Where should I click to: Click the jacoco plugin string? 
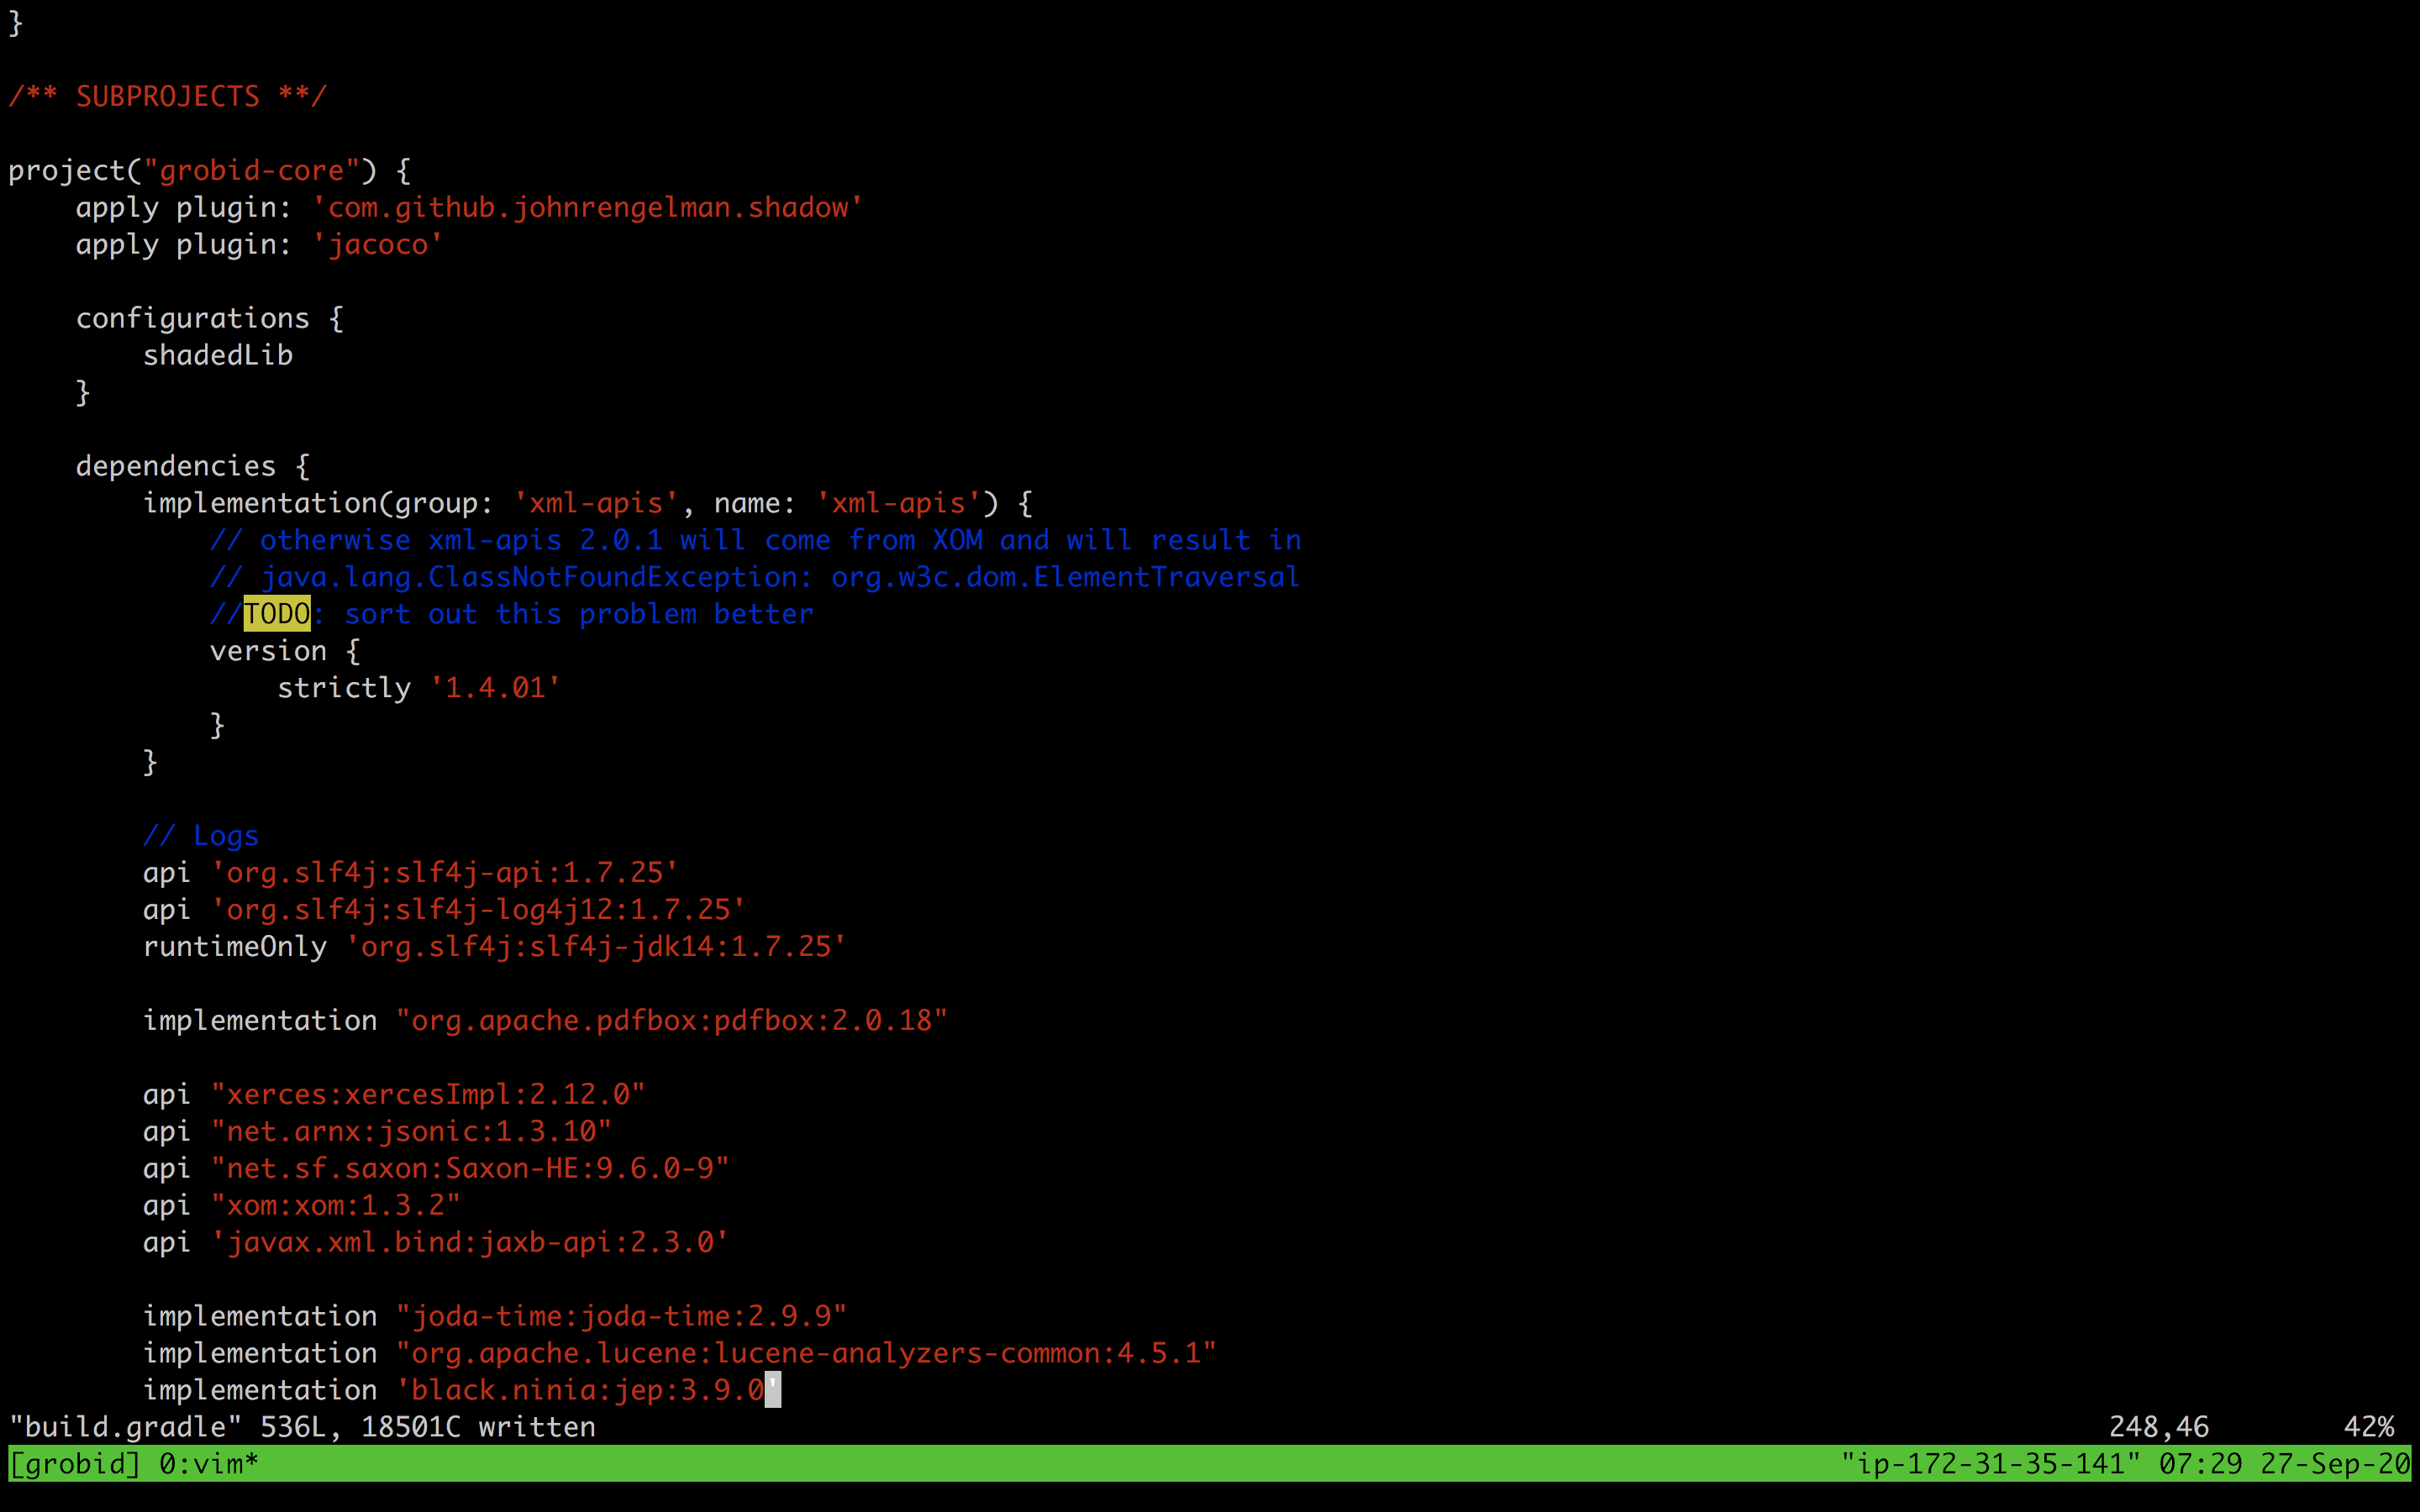[378, 244]
